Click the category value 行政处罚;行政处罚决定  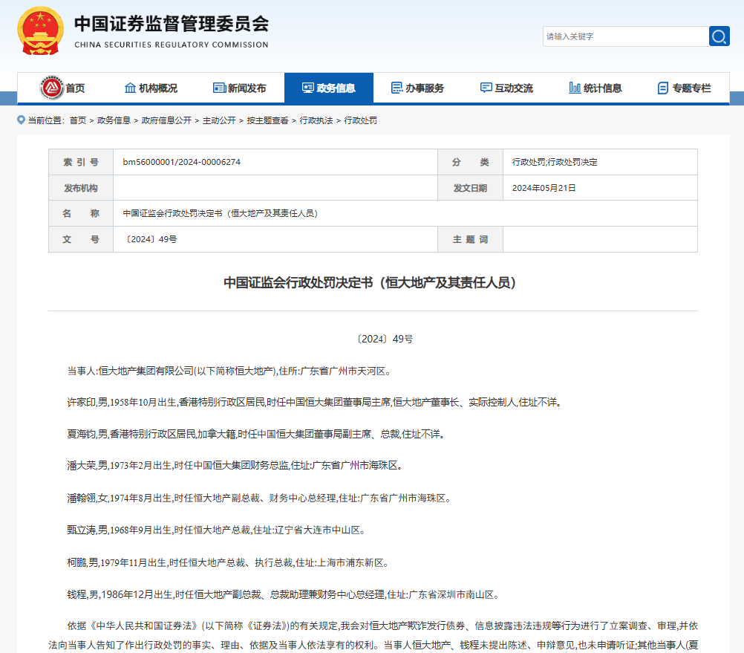555,162
